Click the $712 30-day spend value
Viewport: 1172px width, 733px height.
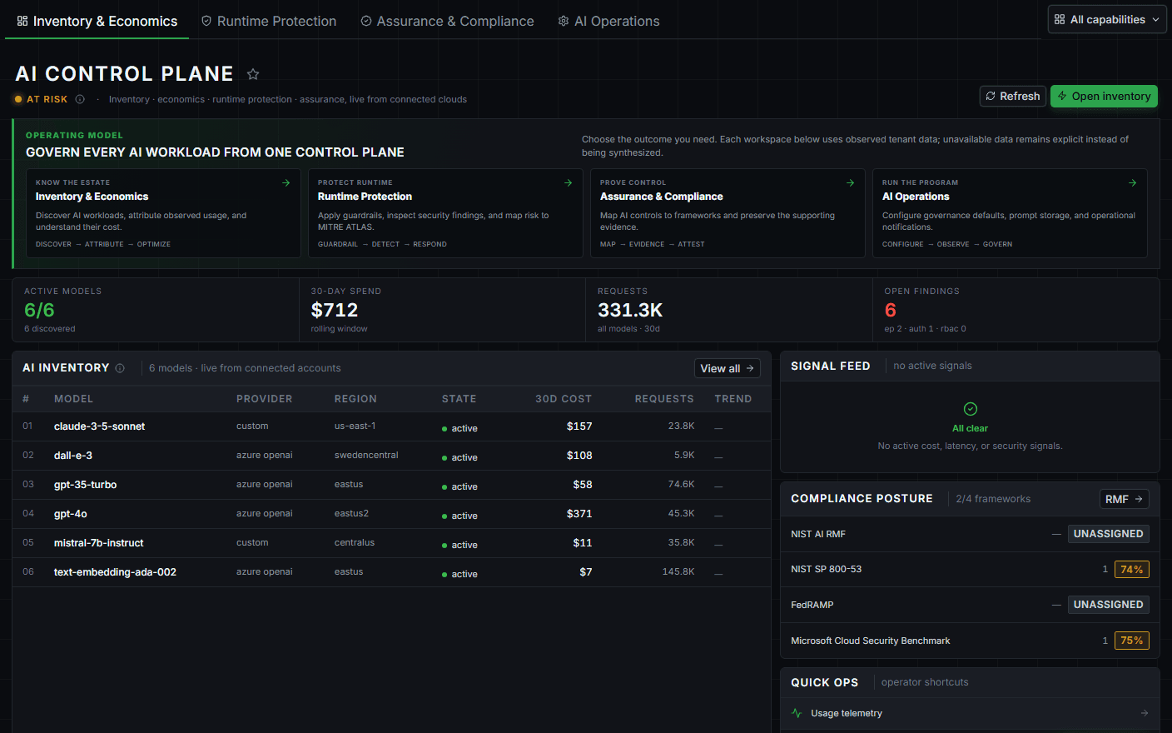[335, 310]
